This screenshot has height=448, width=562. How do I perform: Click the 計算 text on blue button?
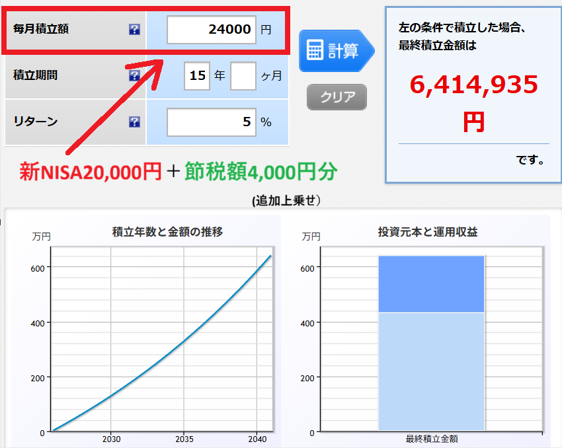[343, 50]
